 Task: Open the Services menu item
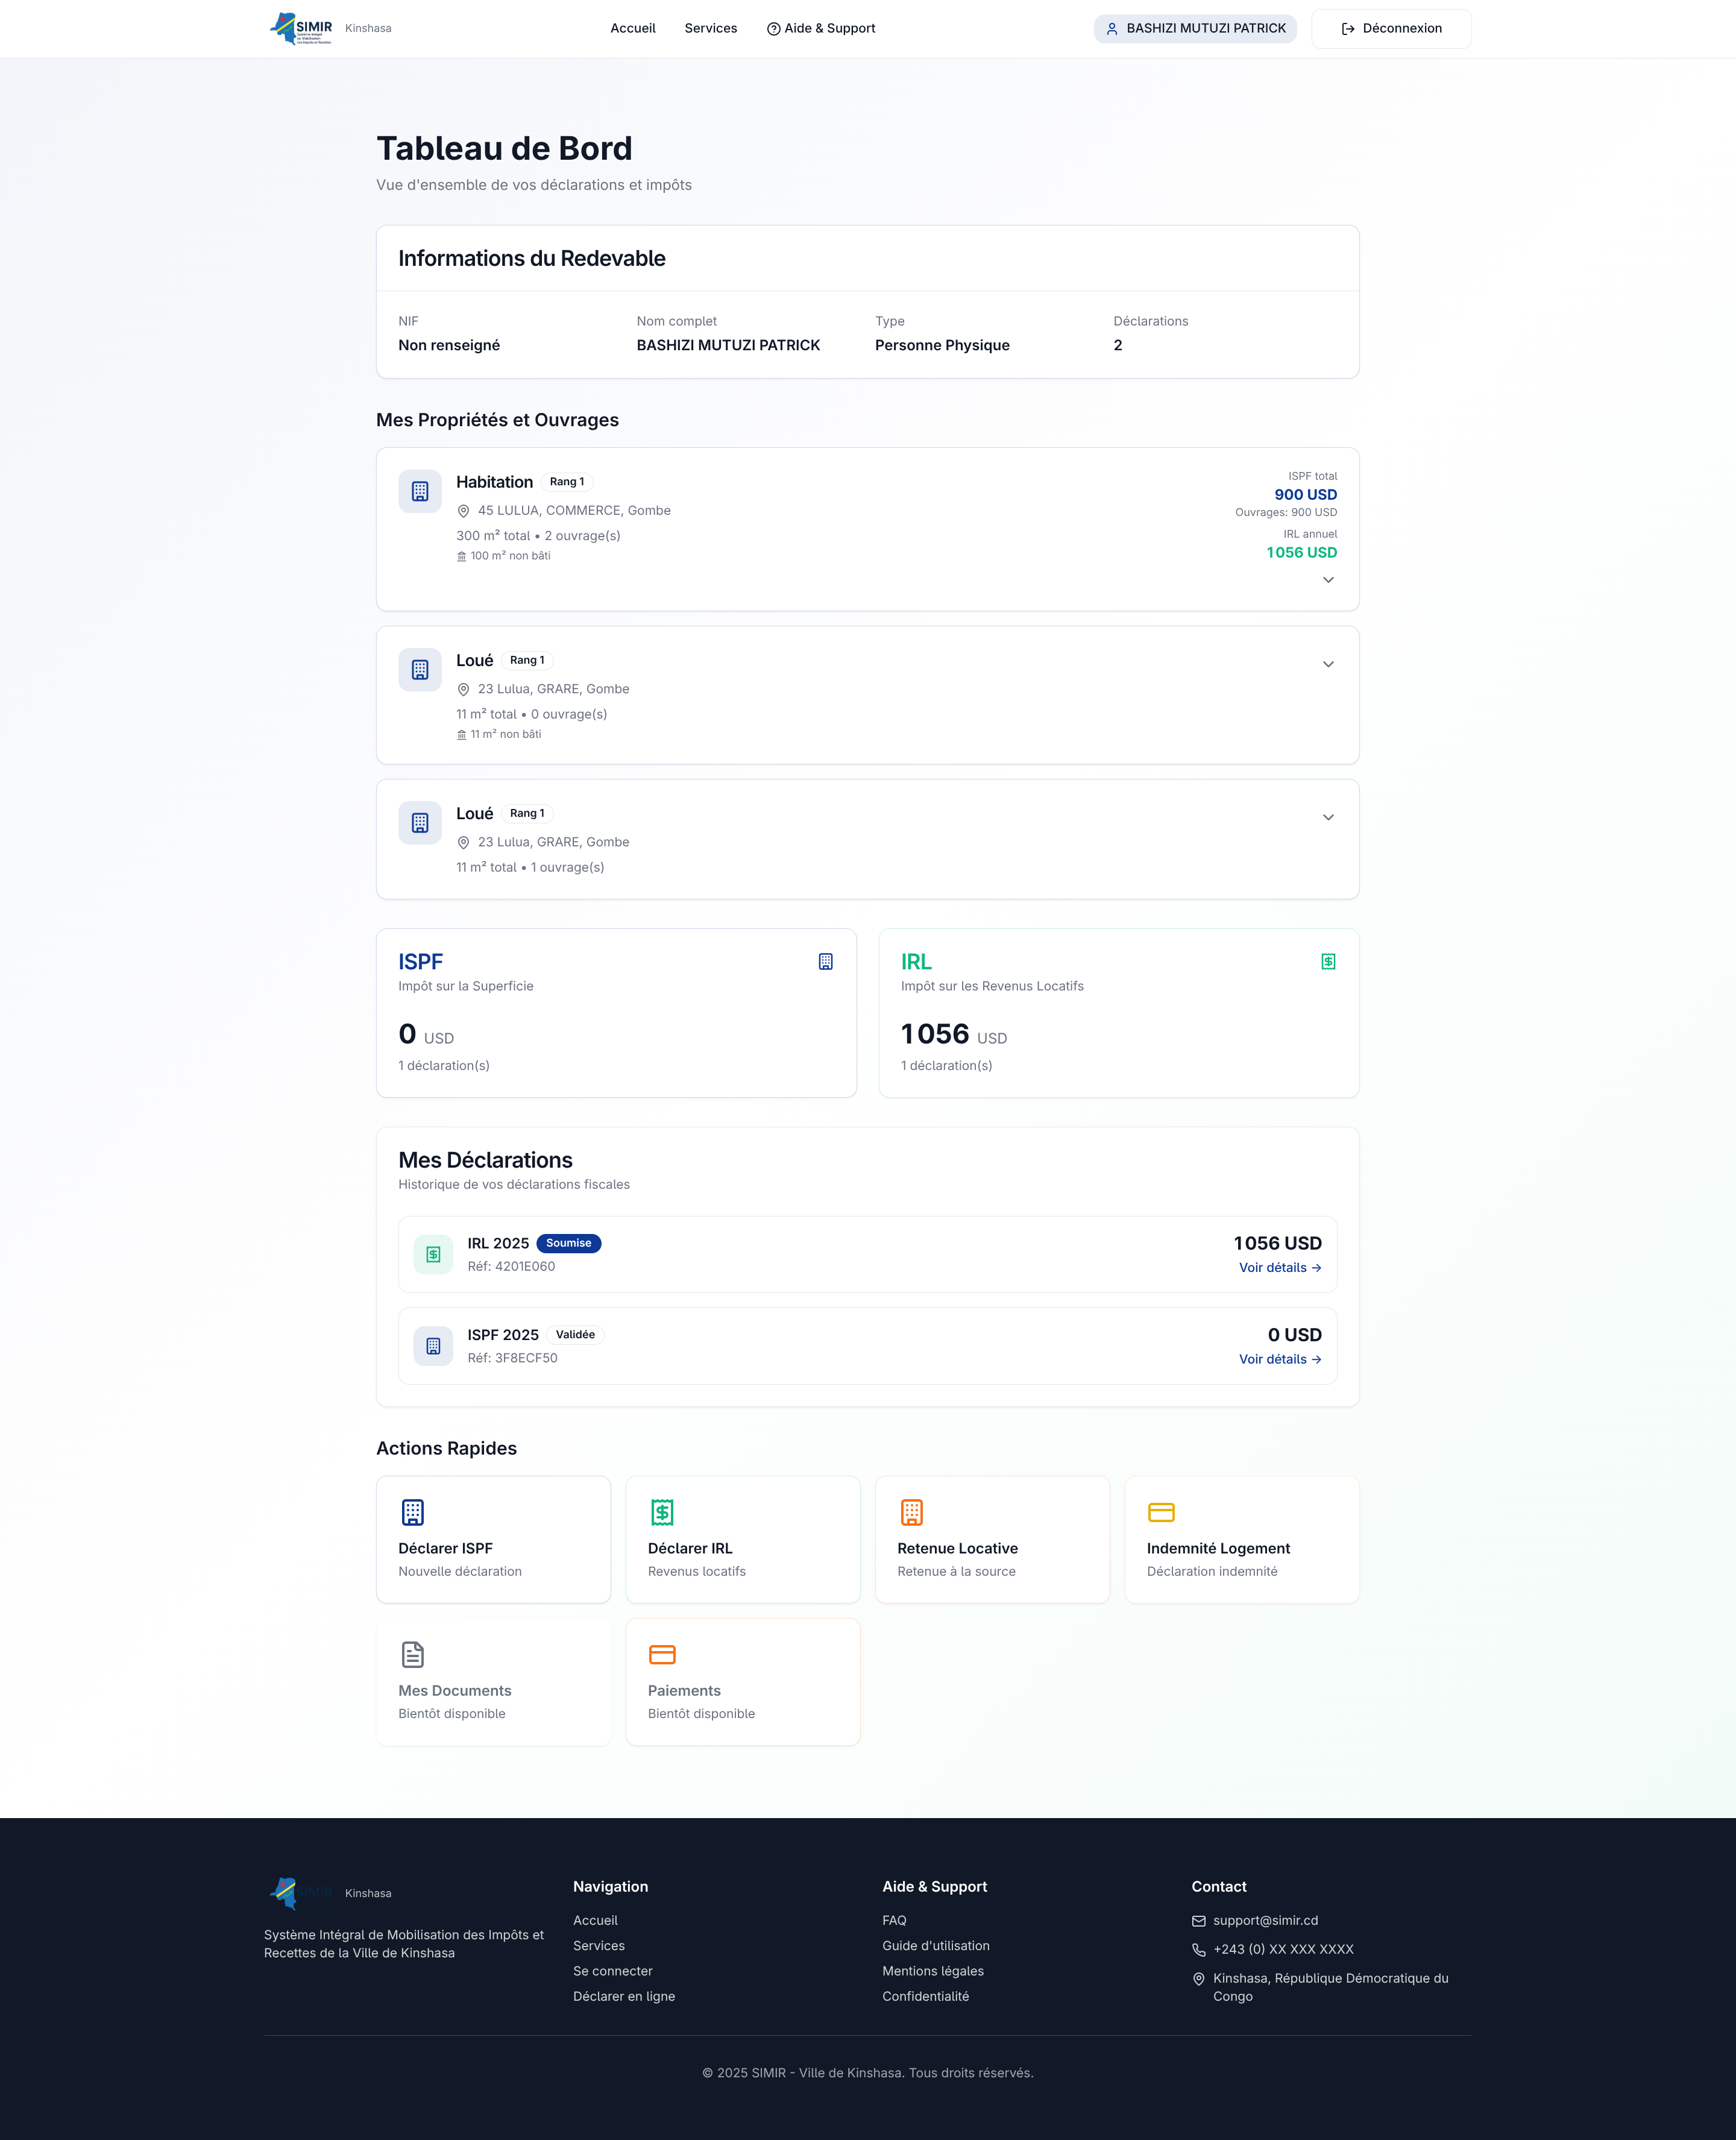pyautogui.click(x=710, y=28)
